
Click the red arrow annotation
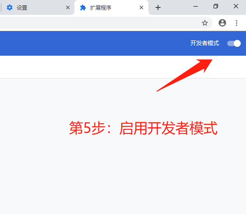coord(185,75)
